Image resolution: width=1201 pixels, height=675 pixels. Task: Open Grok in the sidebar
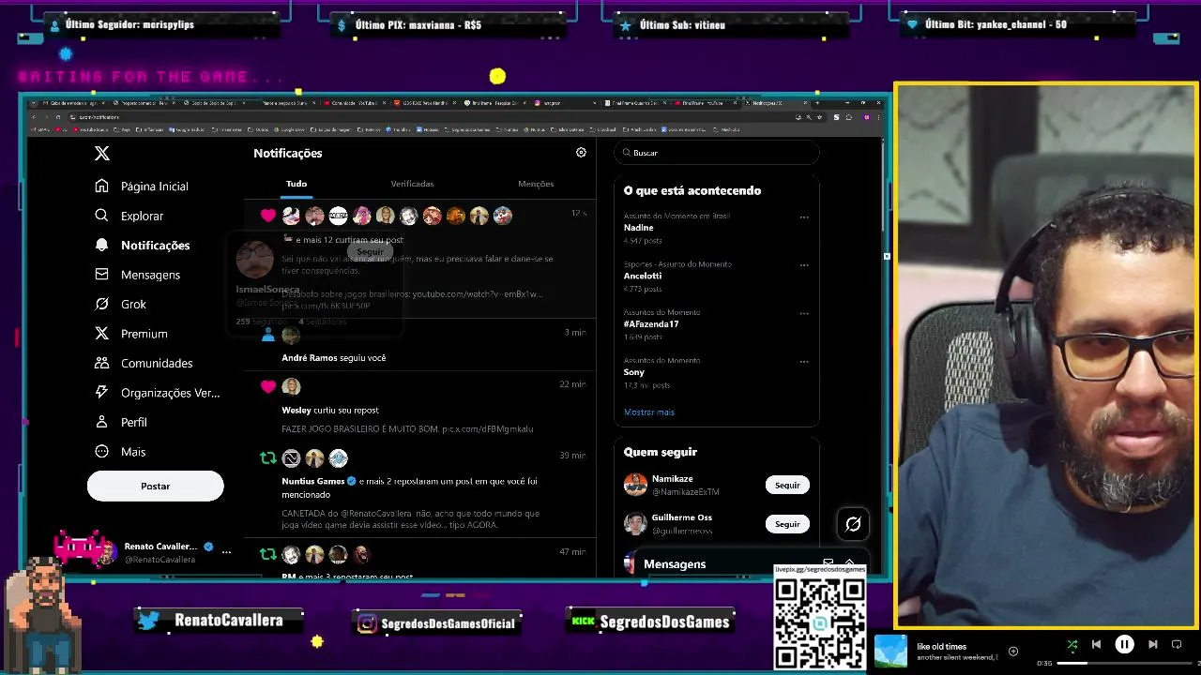point(120,304)
